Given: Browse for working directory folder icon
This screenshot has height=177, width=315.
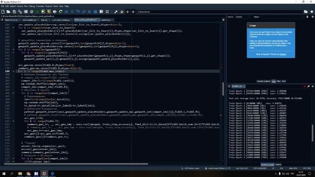Looking at the screenshot, I should pyautogui.click(x=306, y=12).
